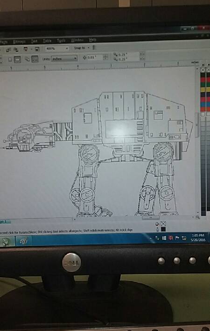
Task: Click the vertical scrollbar up arrow
Action: 197,69
